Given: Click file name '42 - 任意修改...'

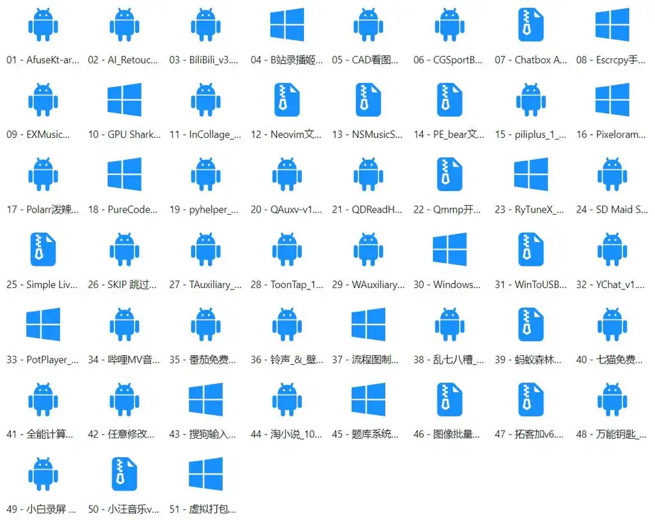Looking at the screenshot, I should 121,434.
